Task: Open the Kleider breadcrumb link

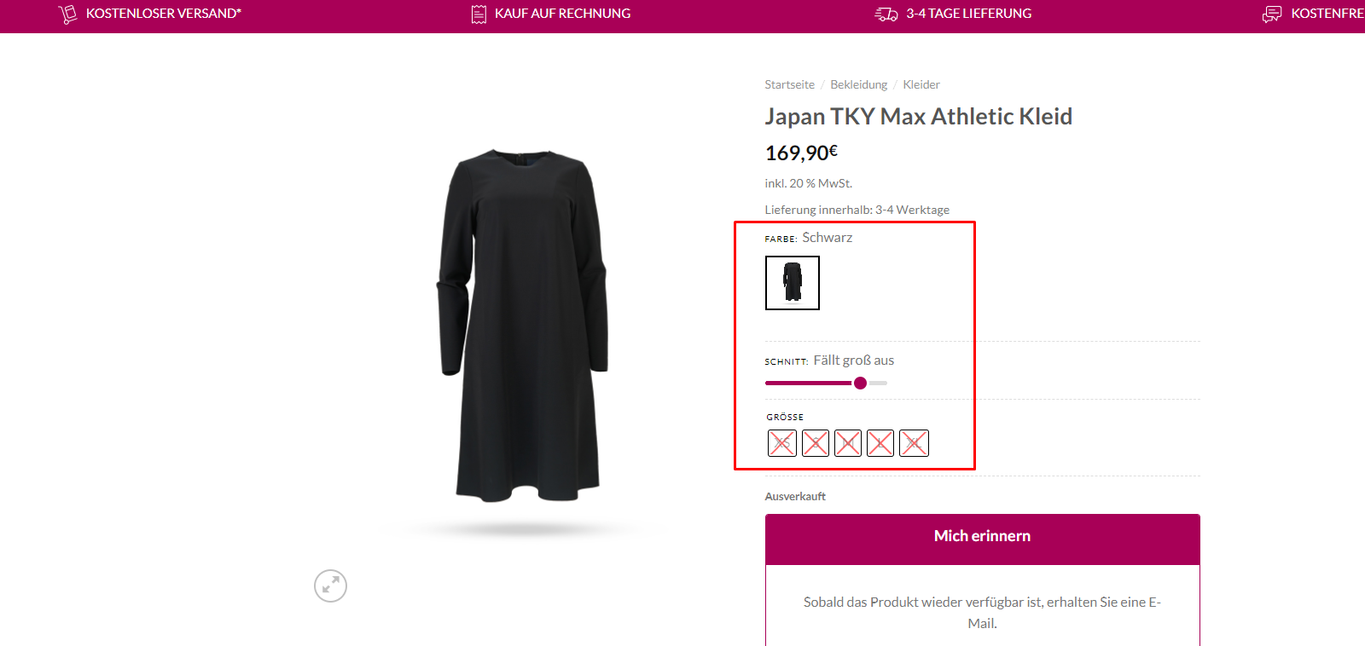Action: [x=921, y=84]
